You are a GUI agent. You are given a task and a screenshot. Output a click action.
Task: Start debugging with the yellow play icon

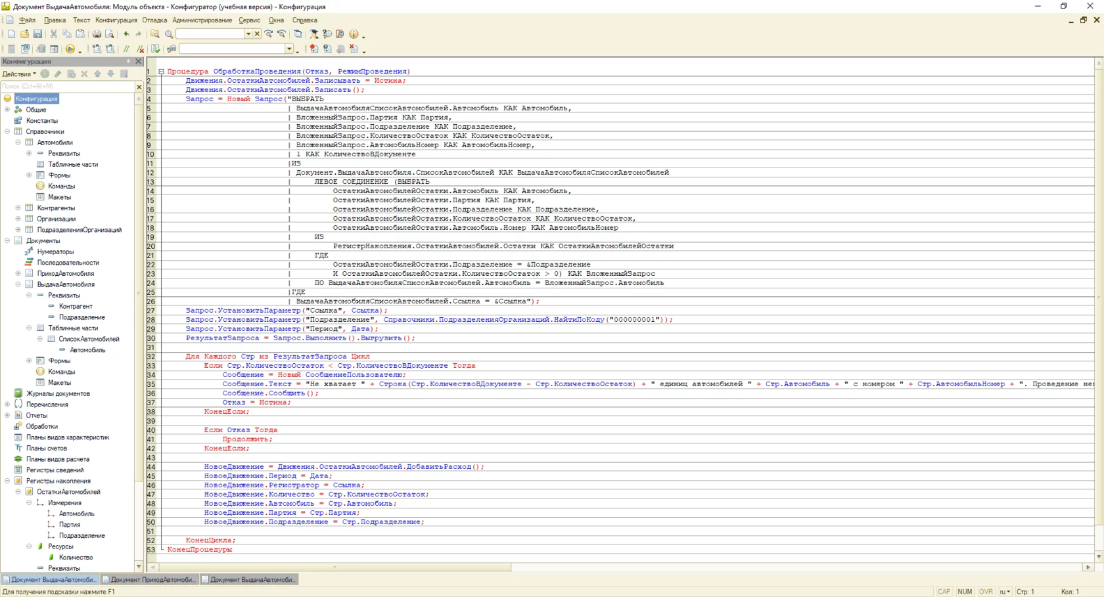click(70, 49)
